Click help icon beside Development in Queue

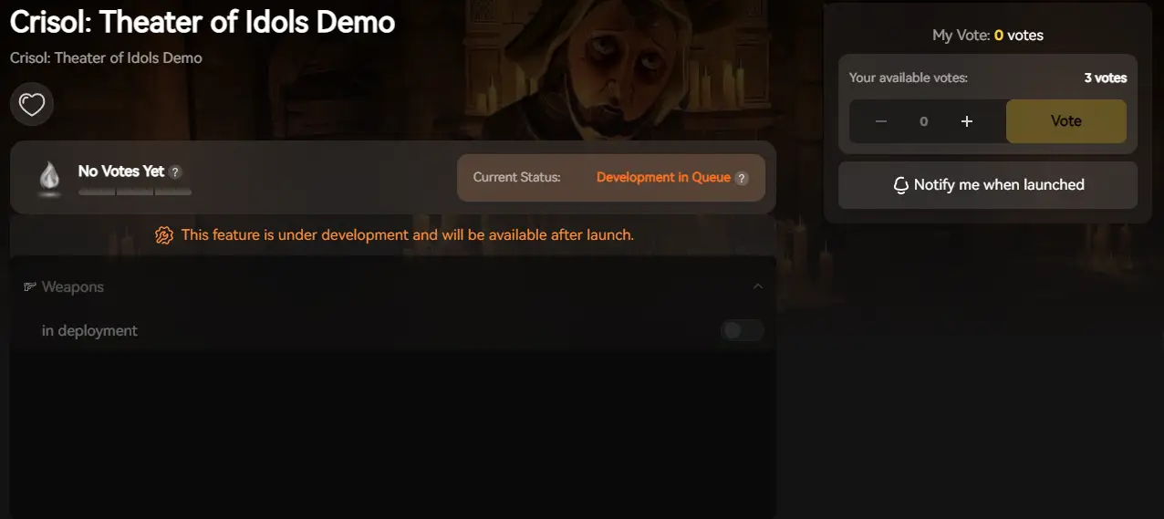tap(742, 178)
